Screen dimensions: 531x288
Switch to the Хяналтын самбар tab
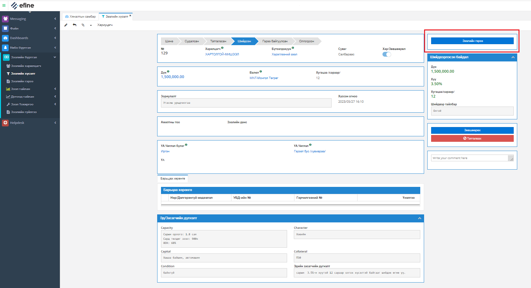coord(80,17)
